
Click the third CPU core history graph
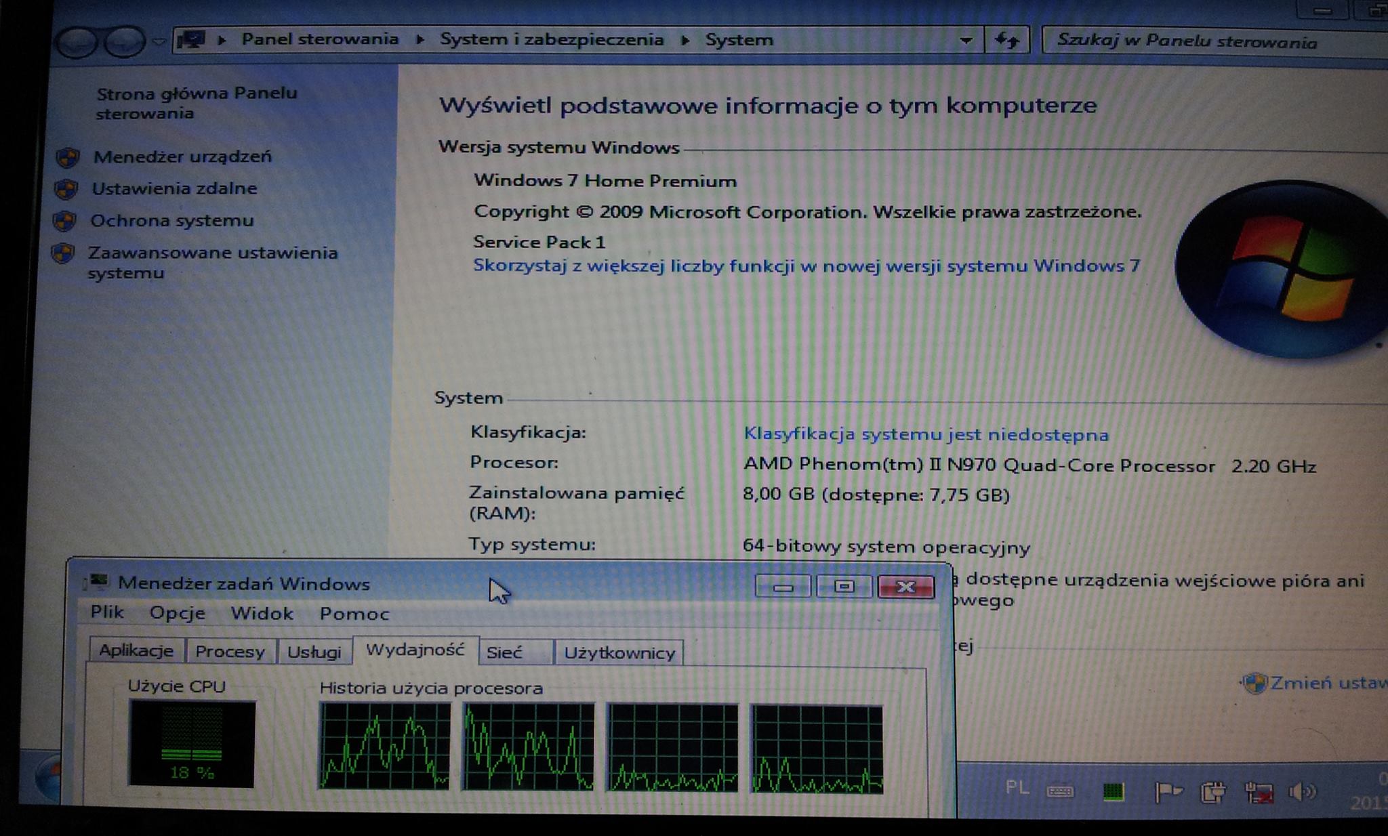point(672,748)
